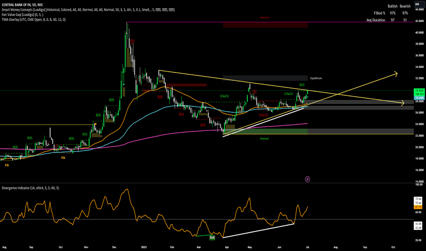426x251 pixels.
Task: Click the blue 28.4000 price label
Action: [x=419, y=98]
